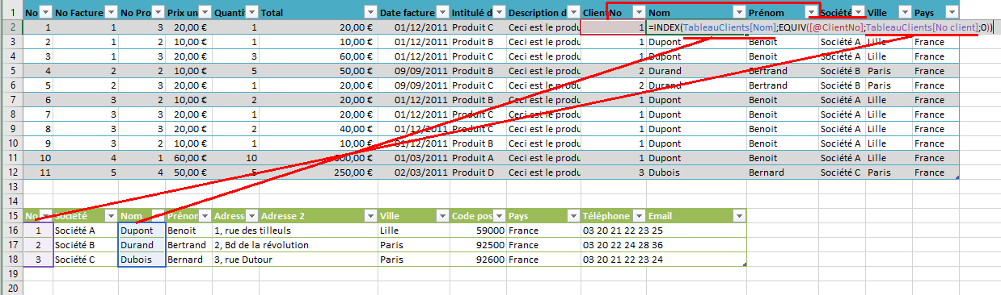
Task: Select Société C in the clients table
Action: [85, 260]
